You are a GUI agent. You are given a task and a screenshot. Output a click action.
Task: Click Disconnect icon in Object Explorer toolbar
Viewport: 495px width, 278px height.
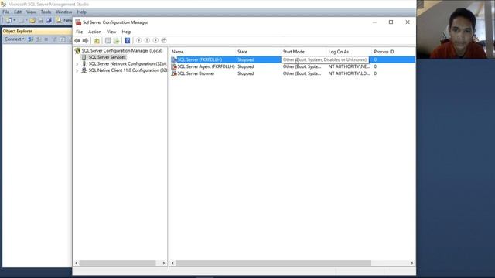(x=39, y=39)
